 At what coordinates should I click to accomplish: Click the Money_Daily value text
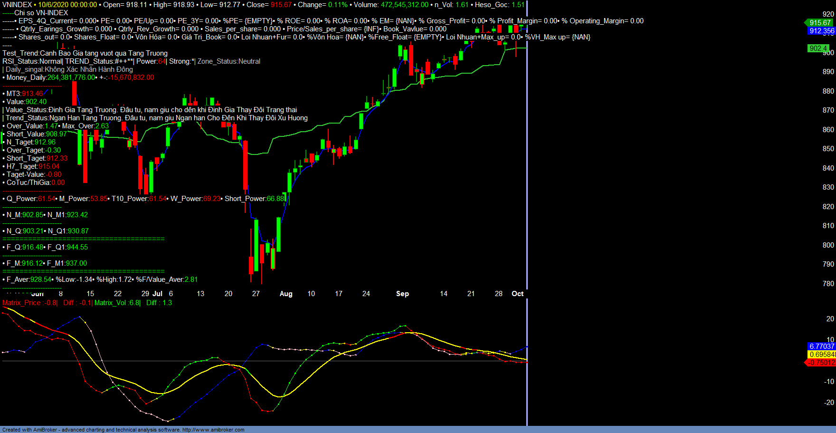point(72,77)
